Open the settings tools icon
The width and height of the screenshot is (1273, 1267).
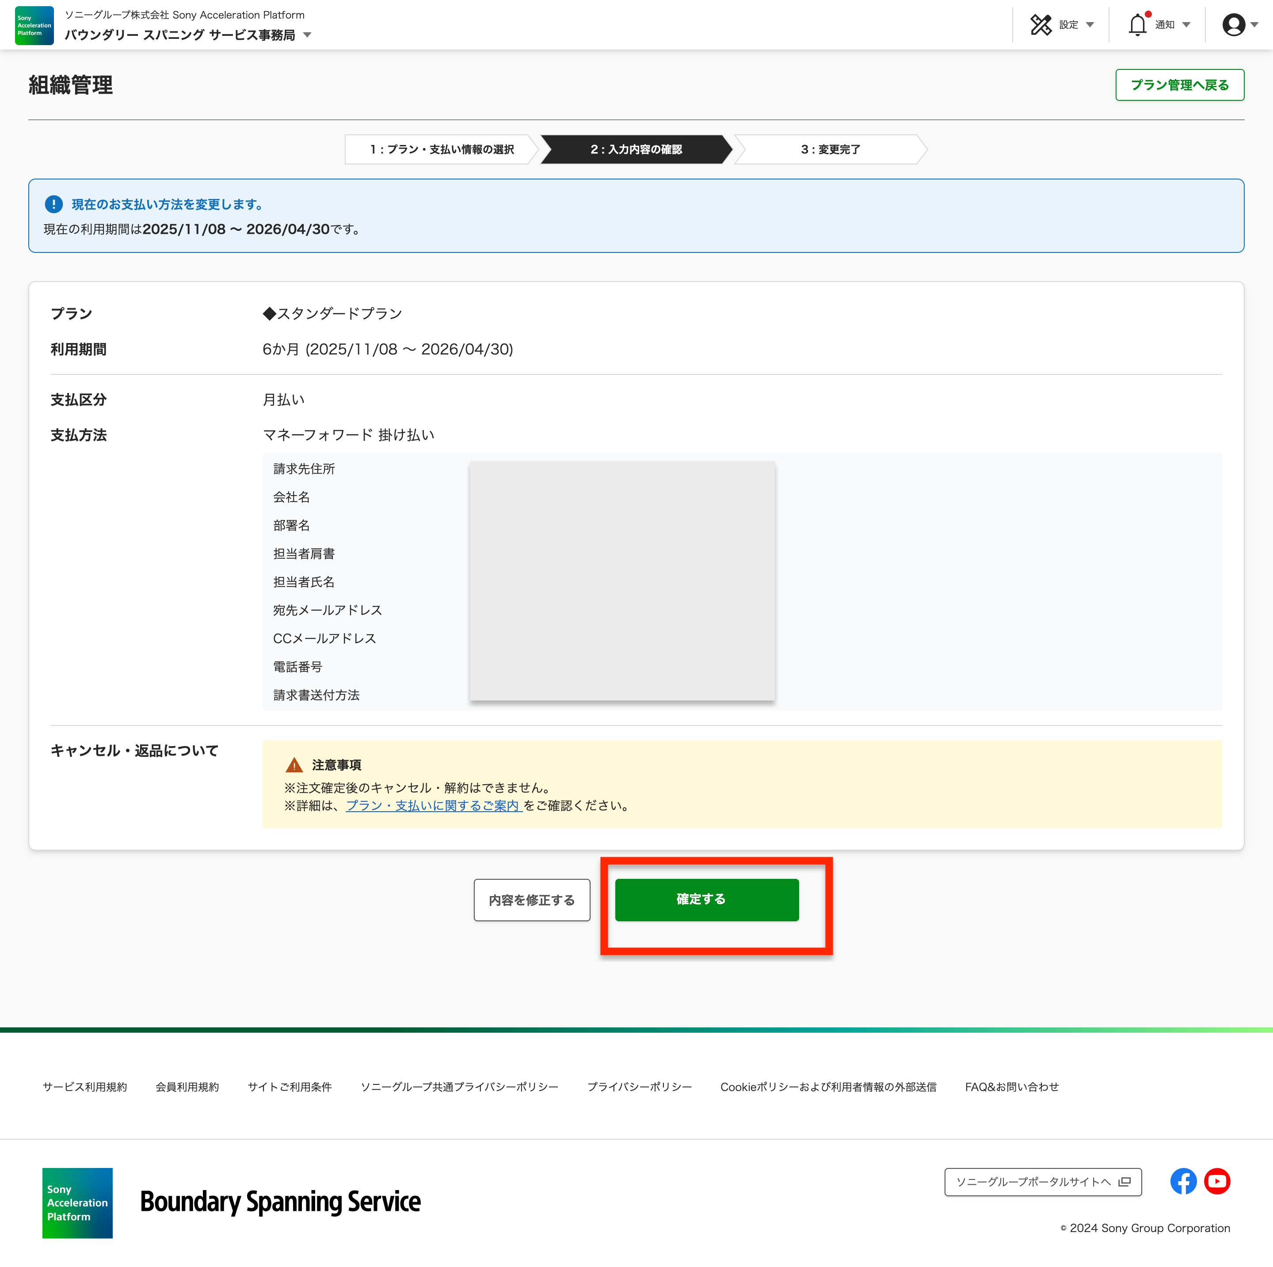click(x=1041, y=25)
